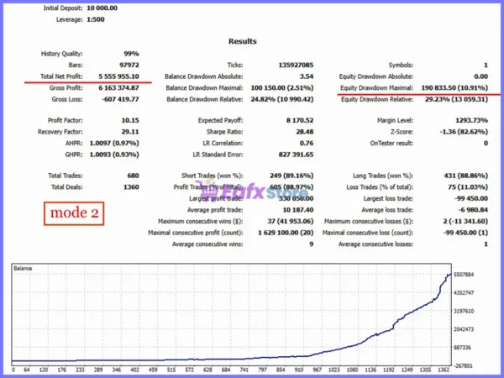Click Maximum consecutive losses value 2 (-11 341.60)

click(465, 222)
